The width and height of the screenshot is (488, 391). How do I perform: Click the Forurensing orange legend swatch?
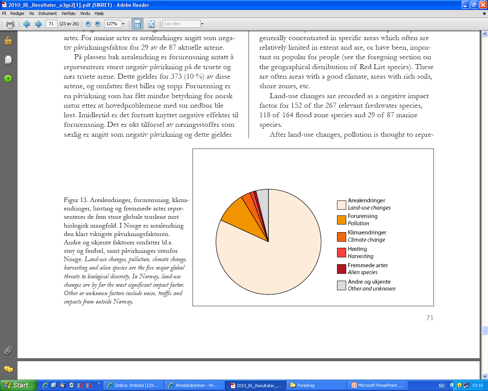coord(341,220)
